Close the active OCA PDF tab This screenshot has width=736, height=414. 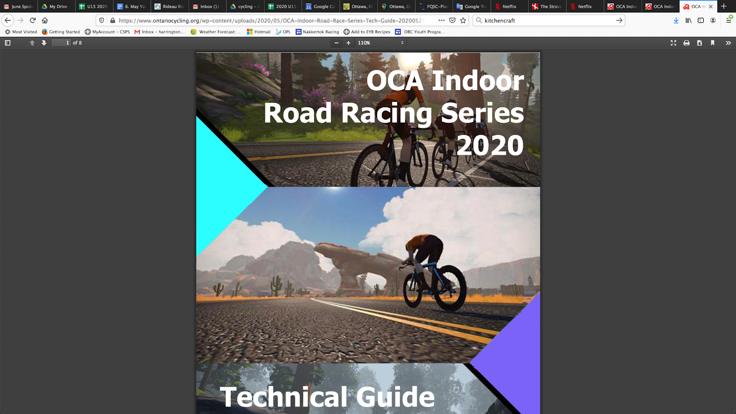pyautogui.click(x=711, y=6)
